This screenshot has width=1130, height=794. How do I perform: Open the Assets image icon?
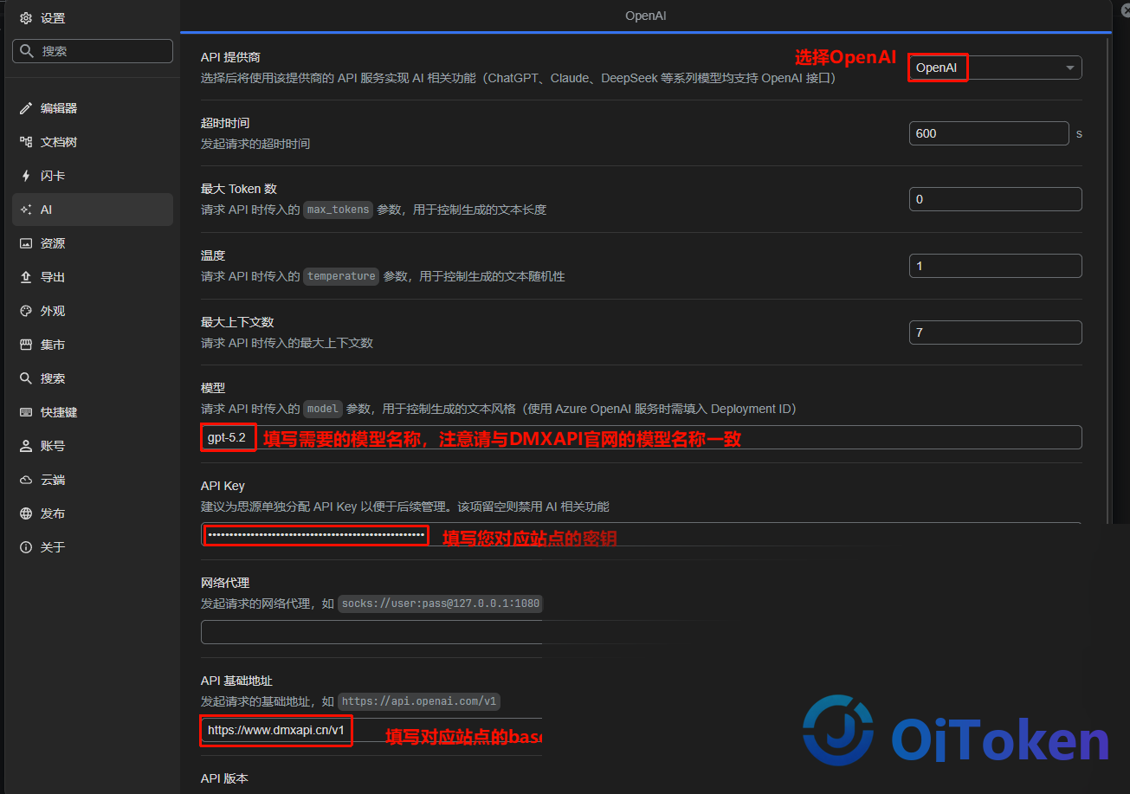click(x=26, y=243)
